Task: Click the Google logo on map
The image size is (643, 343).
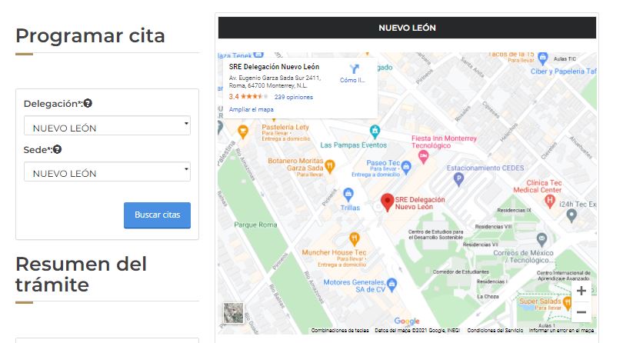Action: coord(407,321)
